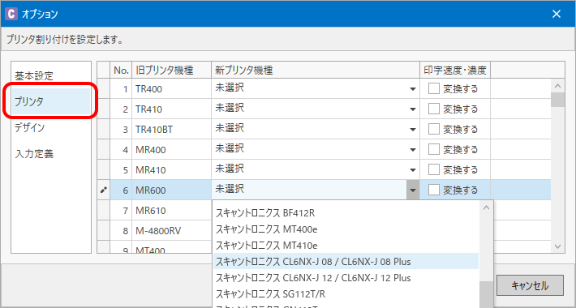Click the 印字速度・濃度 column header
576x308 pixels.
click(455, 70)
